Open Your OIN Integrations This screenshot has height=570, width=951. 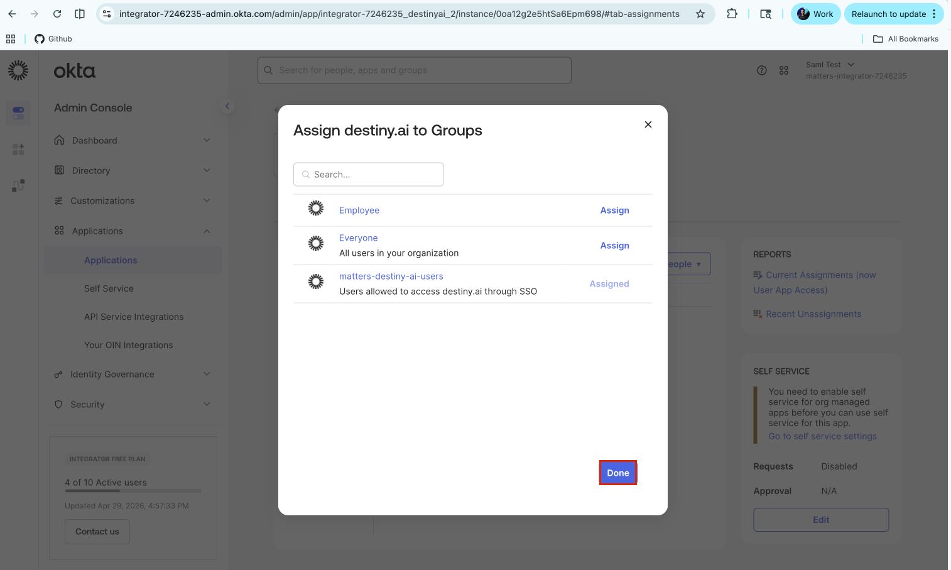click(128, 345)
